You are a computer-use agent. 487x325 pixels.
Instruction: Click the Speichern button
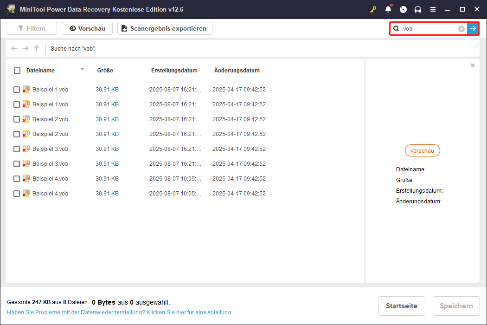456,306
